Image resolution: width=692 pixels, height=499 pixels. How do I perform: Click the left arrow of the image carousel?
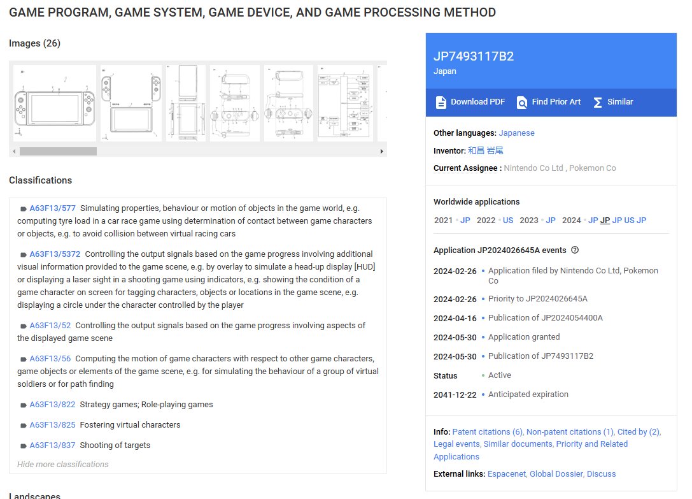point(14,151)
